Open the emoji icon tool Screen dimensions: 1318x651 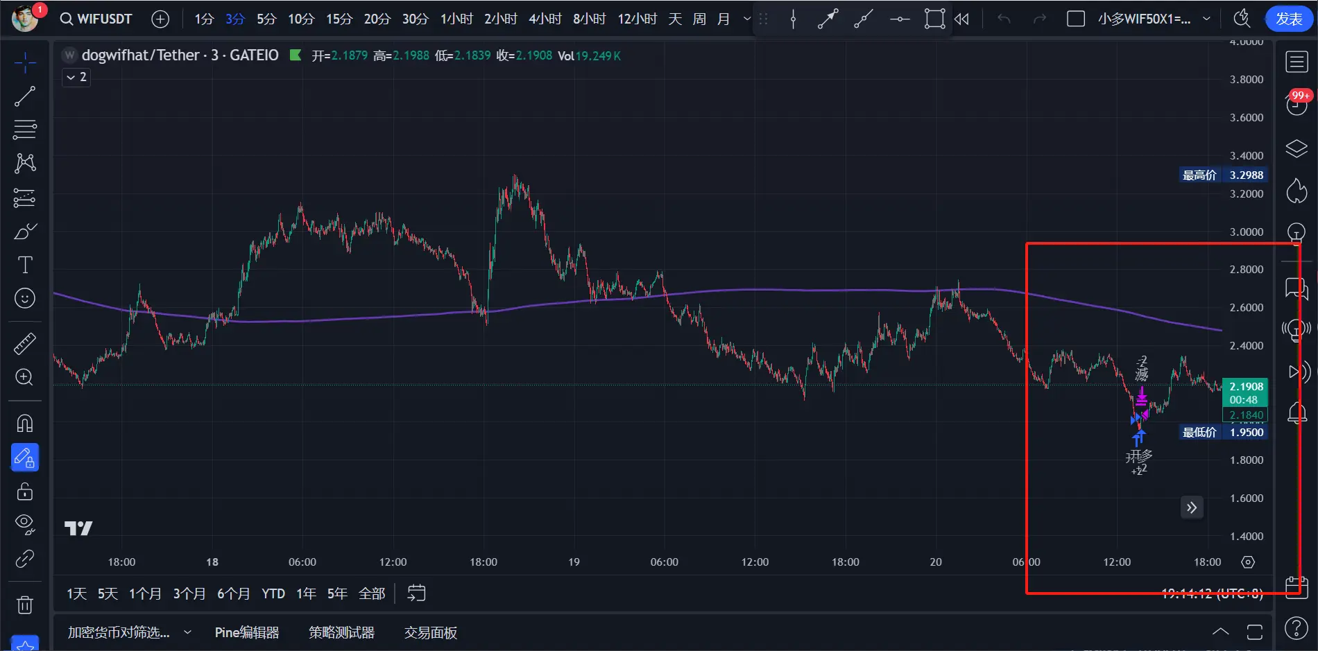click(x=25, y=298)
